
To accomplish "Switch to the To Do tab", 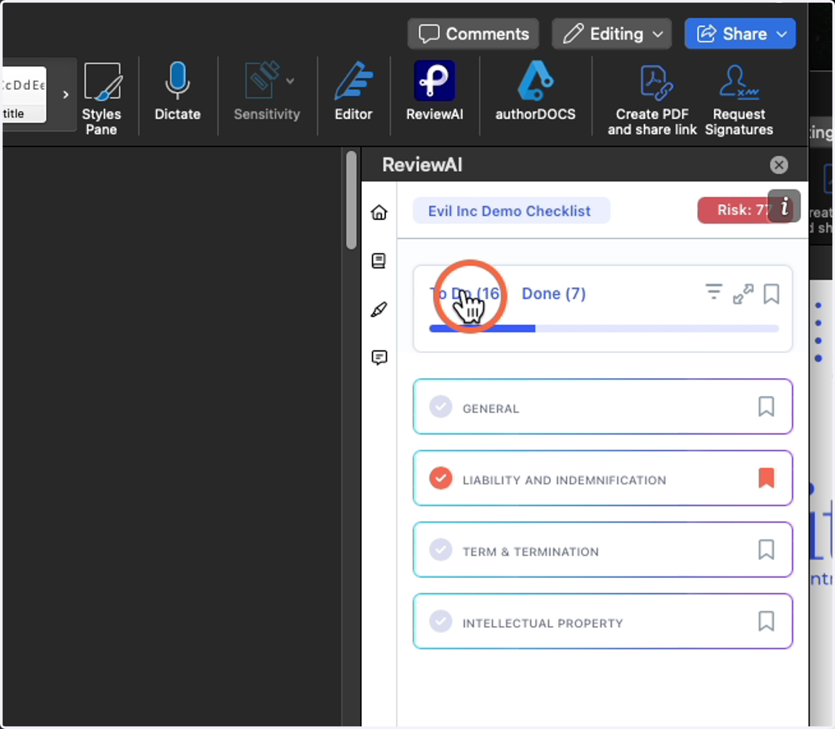I will (465, 294).
